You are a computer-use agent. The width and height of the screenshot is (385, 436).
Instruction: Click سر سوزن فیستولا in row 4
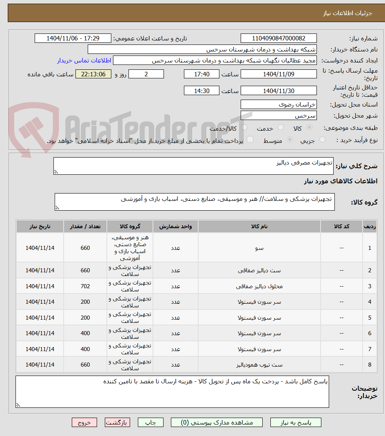point(259,302)
